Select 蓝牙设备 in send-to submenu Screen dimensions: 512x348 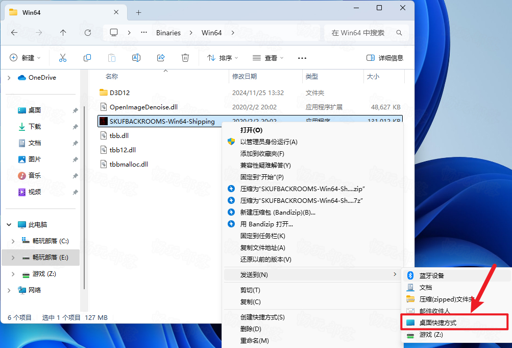click(x=457, y=275)
